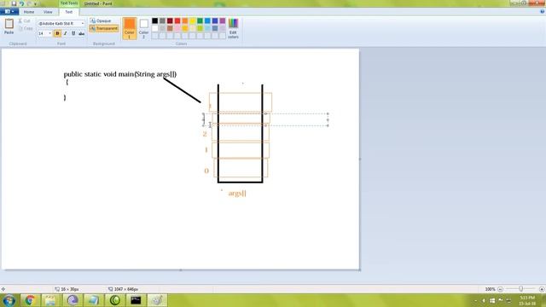The image size is (546, 307).
Task: Select the Color 2 button
Action: pos(143,28)
